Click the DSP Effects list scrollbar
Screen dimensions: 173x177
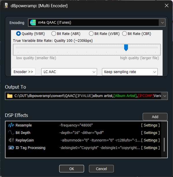click(164, 139)
